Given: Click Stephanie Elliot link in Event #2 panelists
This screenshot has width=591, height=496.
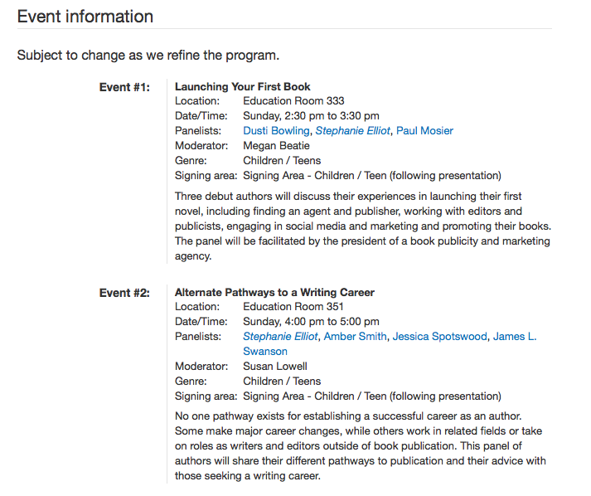Looking at the screenshot, I should (280, 337).
